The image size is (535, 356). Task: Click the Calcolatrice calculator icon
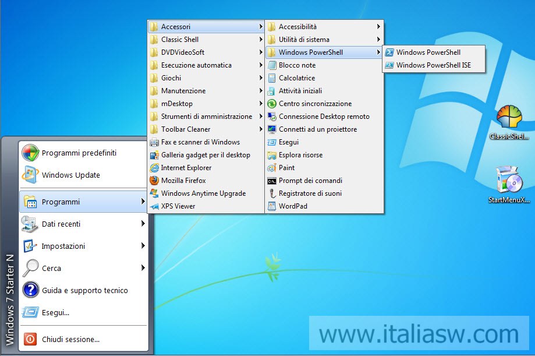point(272,78)
